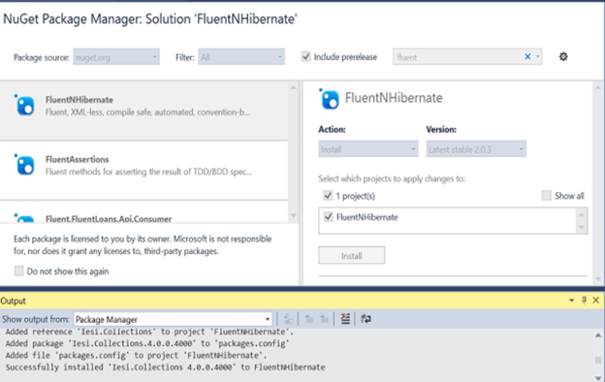This screenshot has width=605, height=382.
Task: Open Show output from Package Manager dropdown
Action: (x=173, y=319)
